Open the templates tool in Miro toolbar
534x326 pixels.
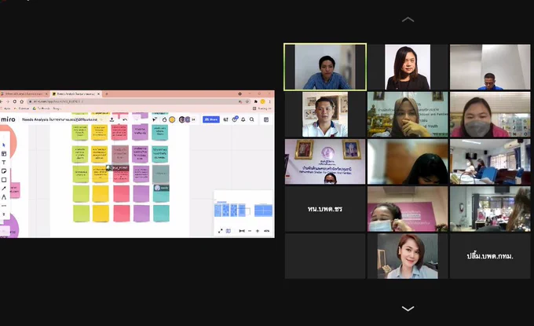[x=4, y=154]
